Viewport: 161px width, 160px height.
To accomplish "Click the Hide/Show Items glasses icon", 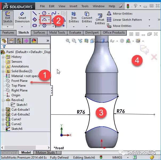I will 112,41.
